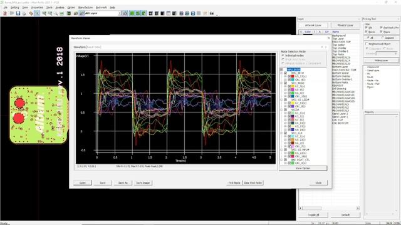Click the Physical Layer button in Layer panel
The height and width of the screenshot is (225, 401).
click(345, 25)
